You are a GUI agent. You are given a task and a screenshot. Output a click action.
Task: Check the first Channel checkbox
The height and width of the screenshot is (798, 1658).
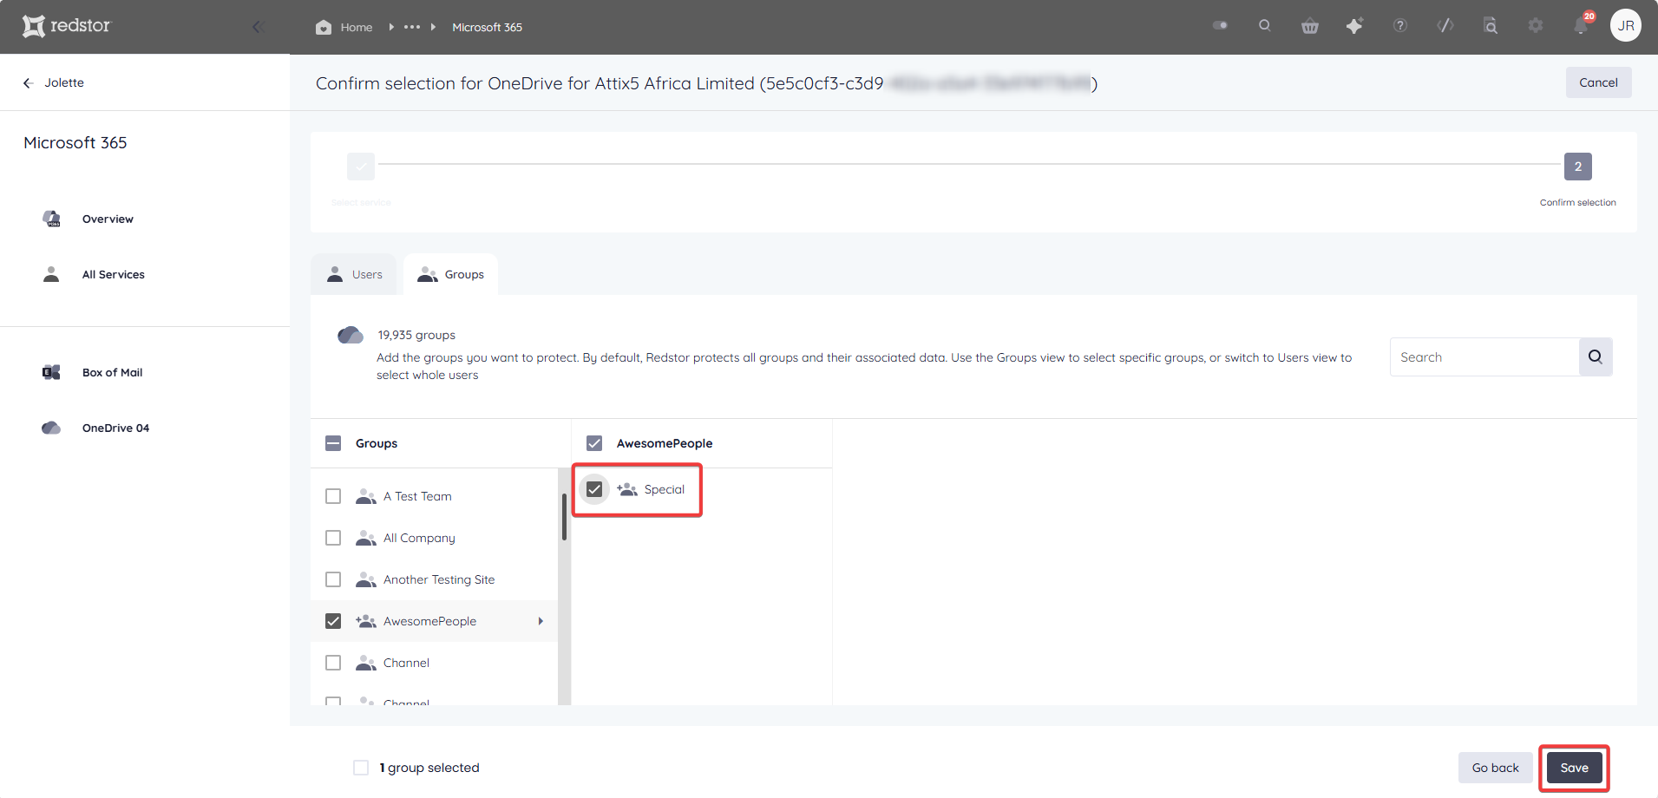[333, 663]
